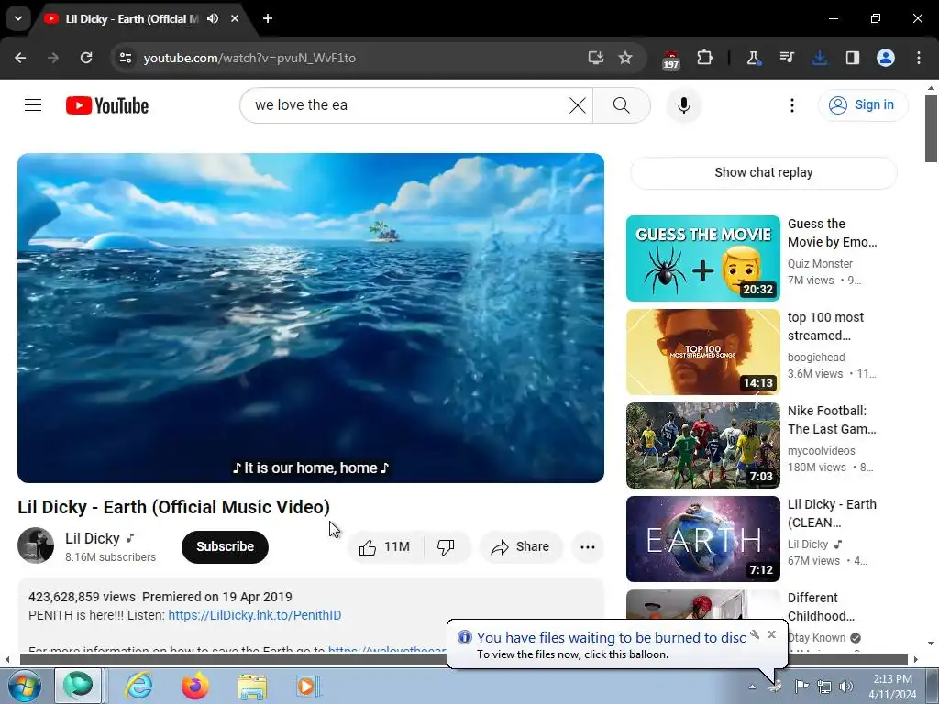Viewport: 939px width, 704px height.
Task: Open Lil Dicky - Earth (CLEAN) thumbnail
Action: click(x=703, y=538)
